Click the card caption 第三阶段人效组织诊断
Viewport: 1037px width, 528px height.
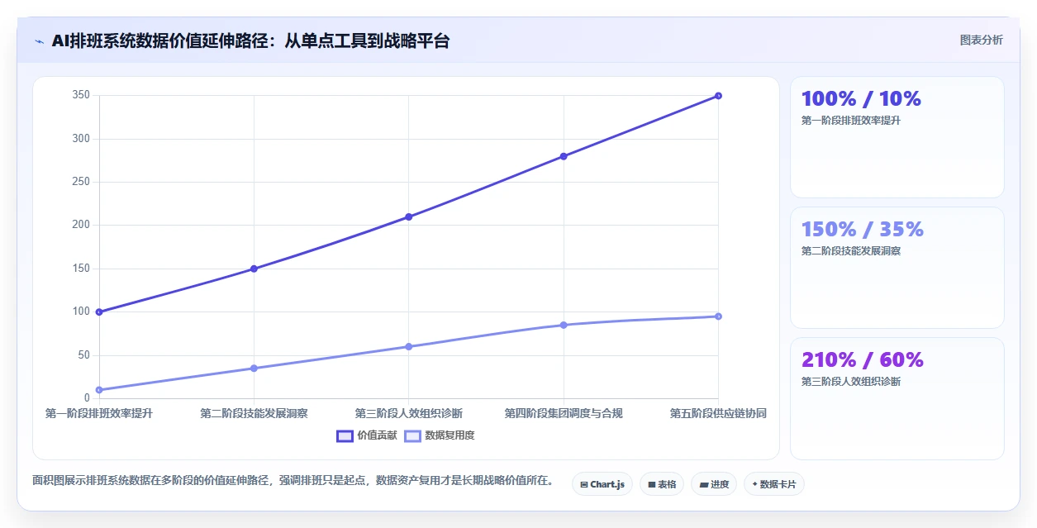click(x=851, y=382)
